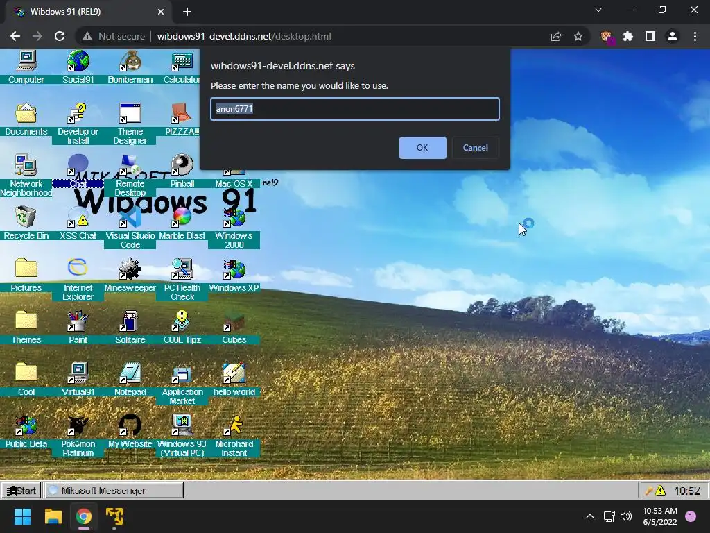Open the Minesweeper icon
Image resolution: width=710 pixels, height=533 pixels.
130,269
